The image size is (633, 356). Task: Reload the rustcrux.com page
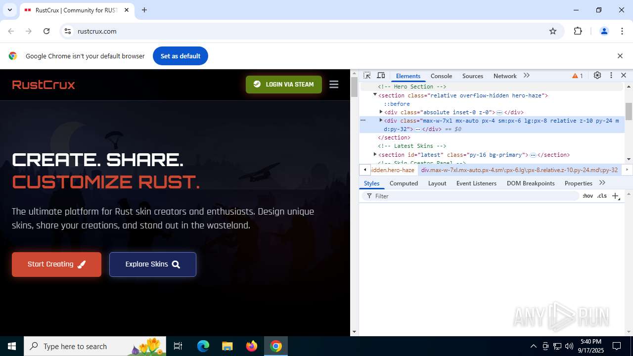click(x=46, y=31)
